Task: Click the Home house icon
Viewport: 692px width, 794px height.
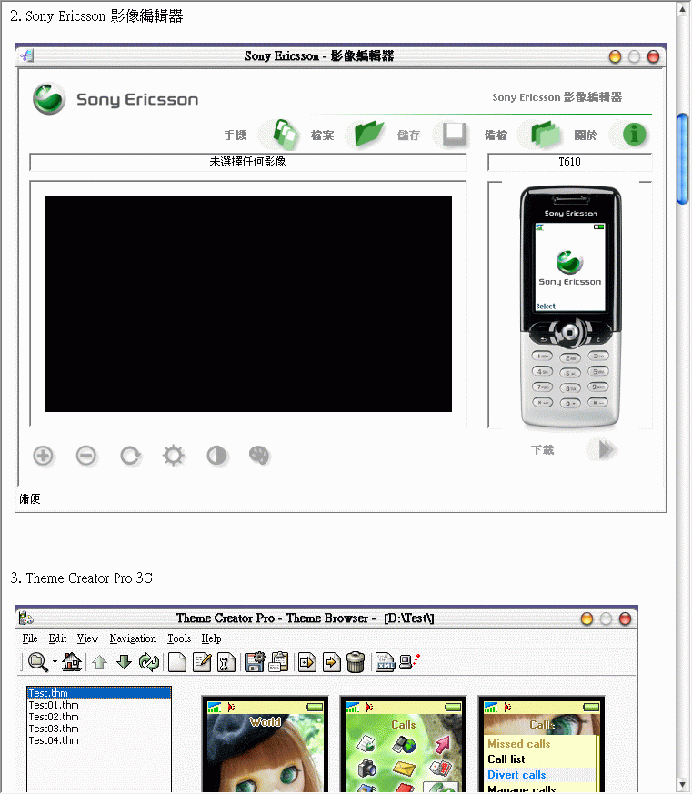Action: 71,662
